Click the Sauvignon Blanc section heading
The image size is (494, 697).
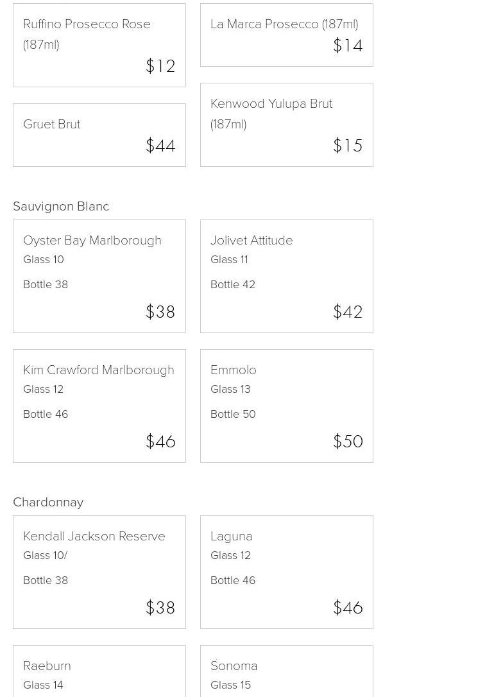coord(61,206)
